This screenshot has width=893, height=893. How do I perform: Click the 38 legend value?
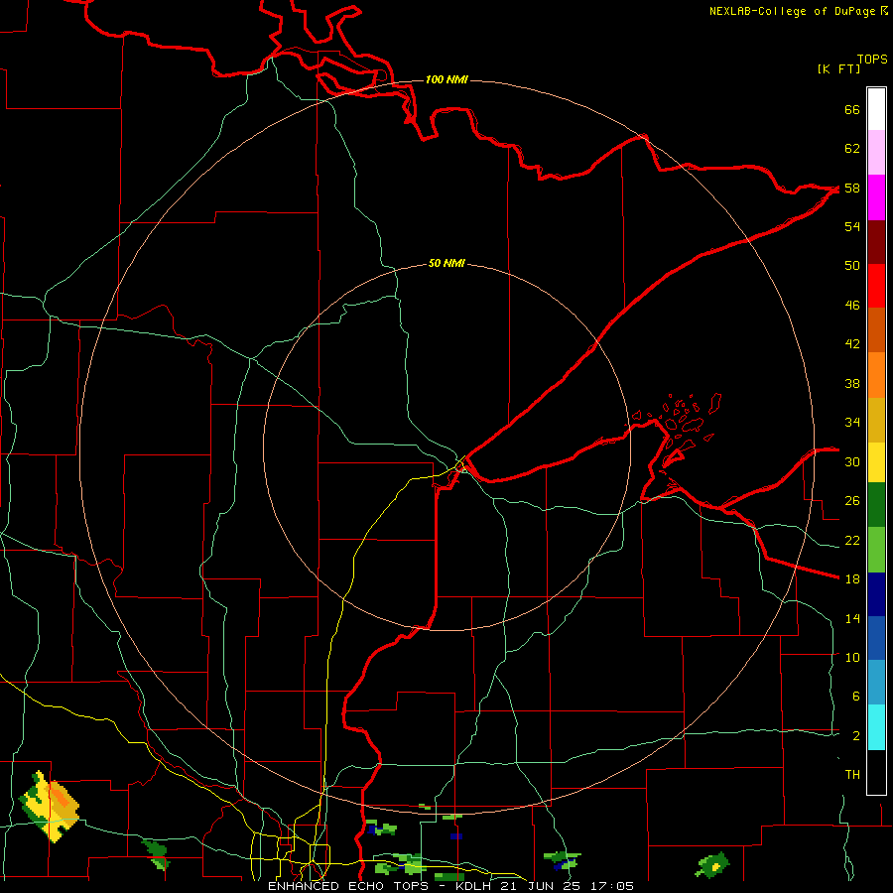(x=852, y=383)
